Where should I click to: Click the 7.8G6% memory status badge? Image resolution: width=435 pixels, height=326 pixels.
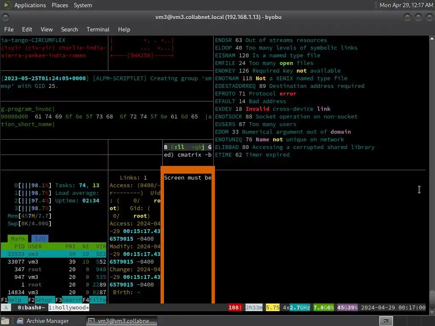pos(324,308)
